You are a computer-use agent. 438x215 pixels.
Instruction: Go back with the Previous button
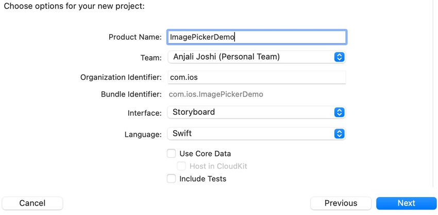[341, 203]
